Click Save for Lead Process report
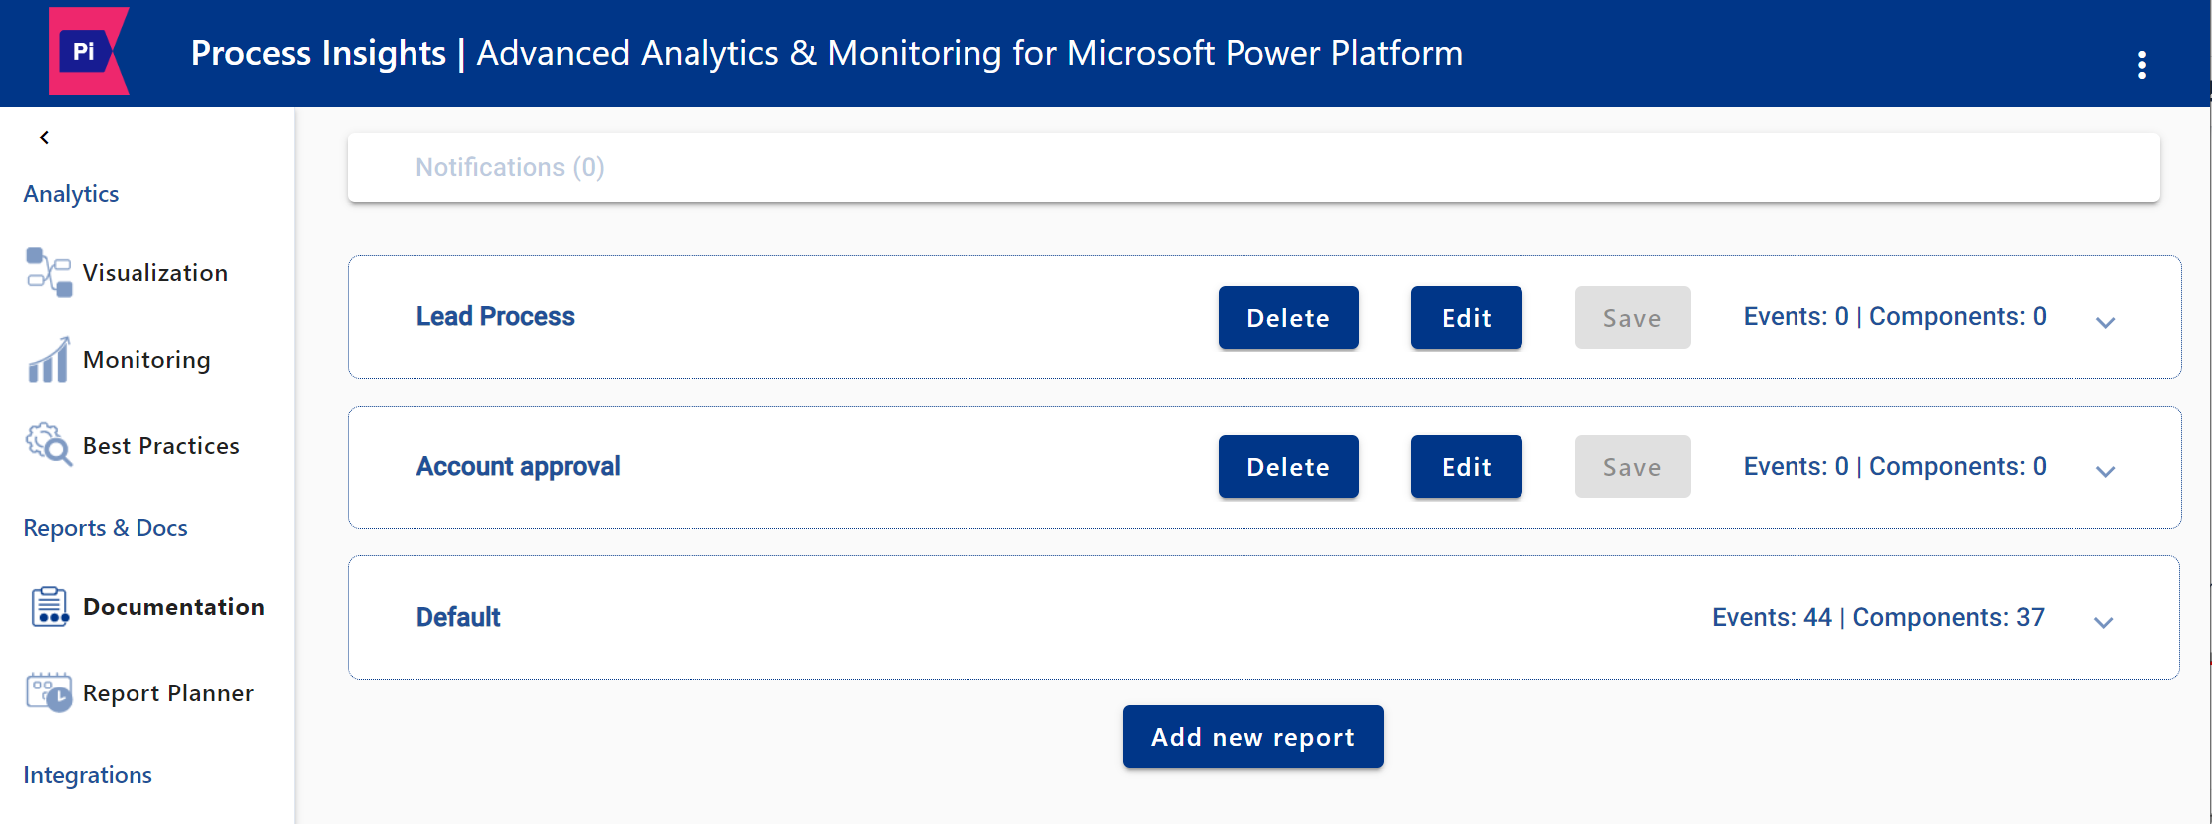Screen dimensions: 2212x824 1632,317
